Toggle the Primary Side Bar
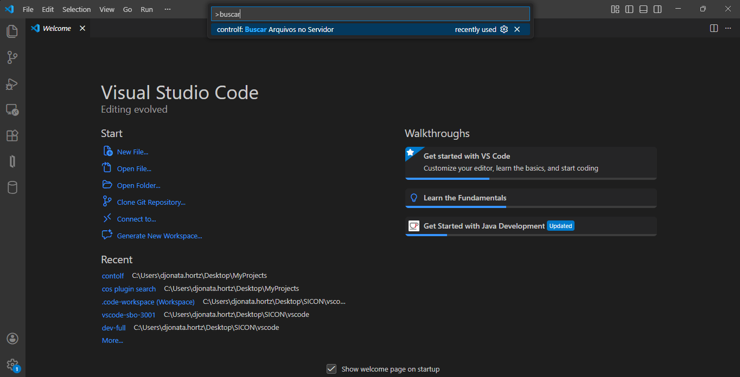 point(629,9)
